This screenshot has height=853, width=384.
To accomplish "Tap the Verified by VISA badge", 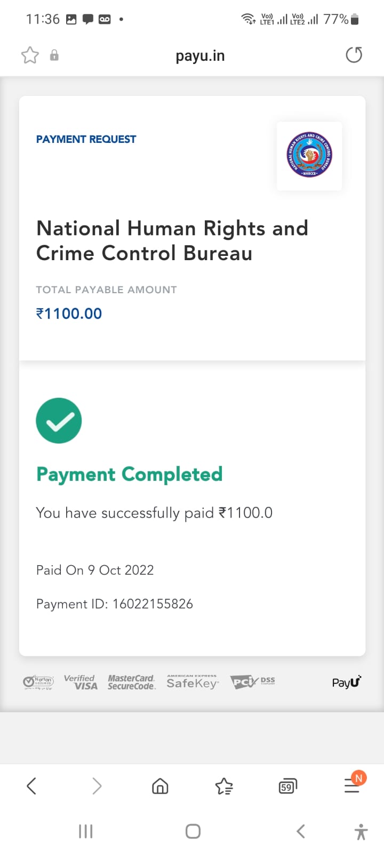I will tap(81, 682).
